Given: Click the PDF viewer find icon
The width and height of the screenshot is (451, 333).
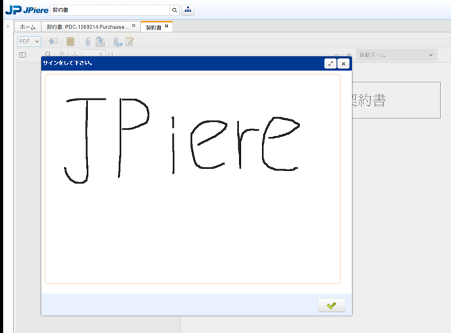Looking at the screenshot, I should (x=48, y=54).
